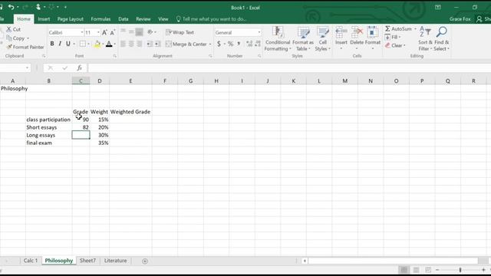Click the formula bar input
Screen dimensions: 491x276
point(289,68)
